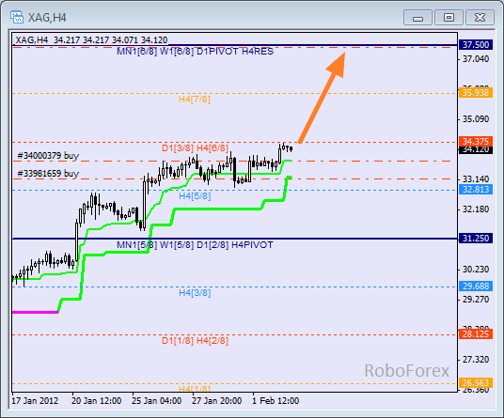This screenshot has height=418, width=504.
Task: Minimize the XAG,H4 chart window
Action: (417, 17)
